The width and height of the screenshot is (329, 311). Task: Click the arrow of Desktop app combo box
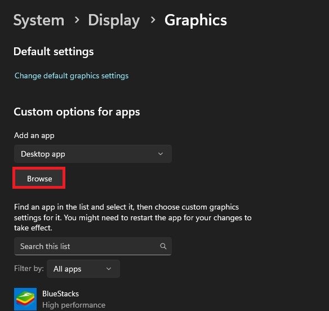click(161, 154)
